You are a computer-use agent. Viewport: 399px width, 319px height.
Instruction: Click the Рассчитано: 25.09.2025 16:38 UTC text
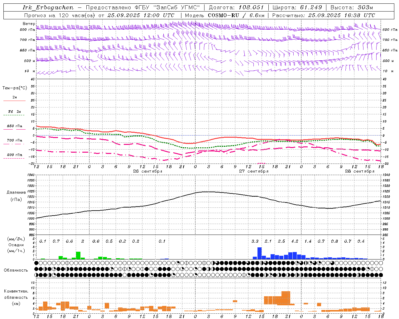pyautogui.click(x=324, y=15)
